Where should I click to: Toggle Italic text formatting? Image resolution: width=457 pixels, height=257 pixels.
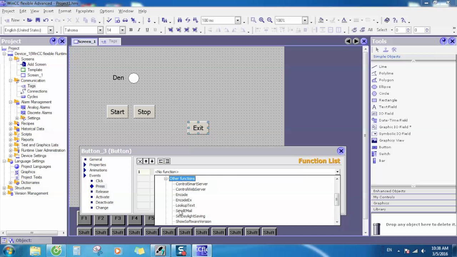[139, 30]
